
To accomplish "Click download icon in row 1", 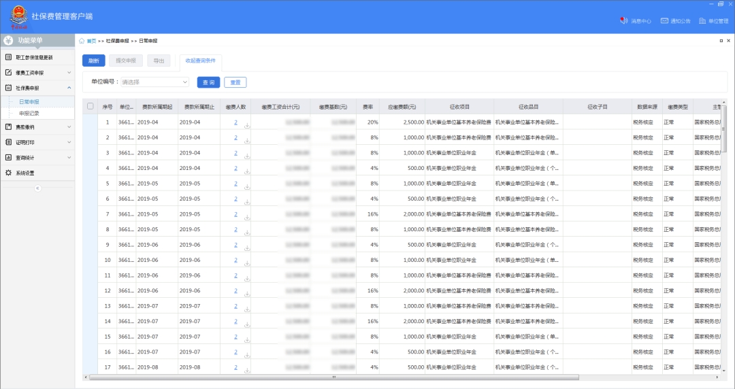I will (x=247, y=124).
